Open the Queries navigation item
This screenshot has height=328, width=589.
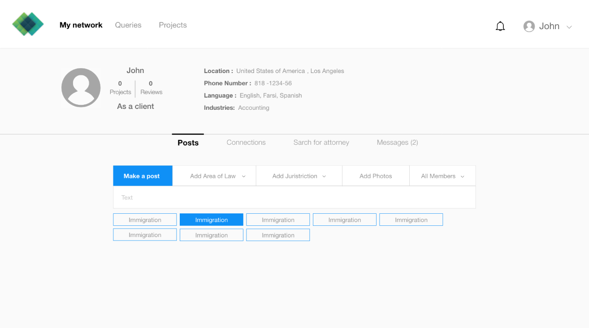tap(128, 25)
